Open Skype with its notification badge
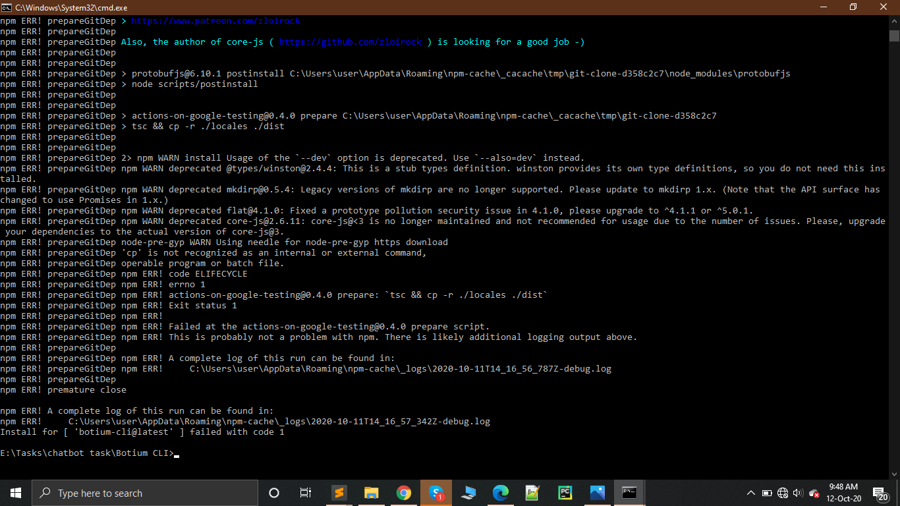The width and height of the screenshot is (900, 506). pos(435,492)
